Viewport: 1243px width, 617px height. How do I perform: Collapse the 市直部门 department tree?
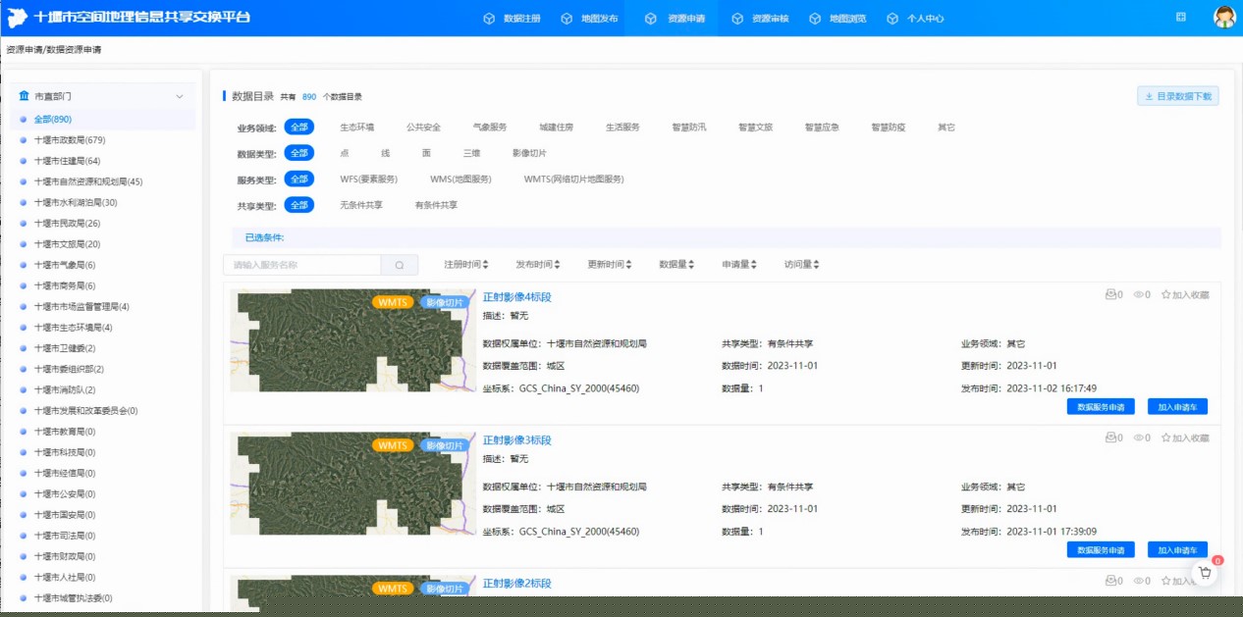(x=180, y=96)
